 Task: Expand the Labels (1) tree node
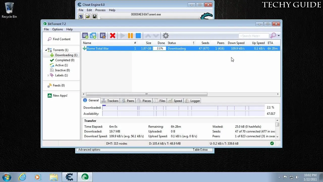[x=48, y=75]
